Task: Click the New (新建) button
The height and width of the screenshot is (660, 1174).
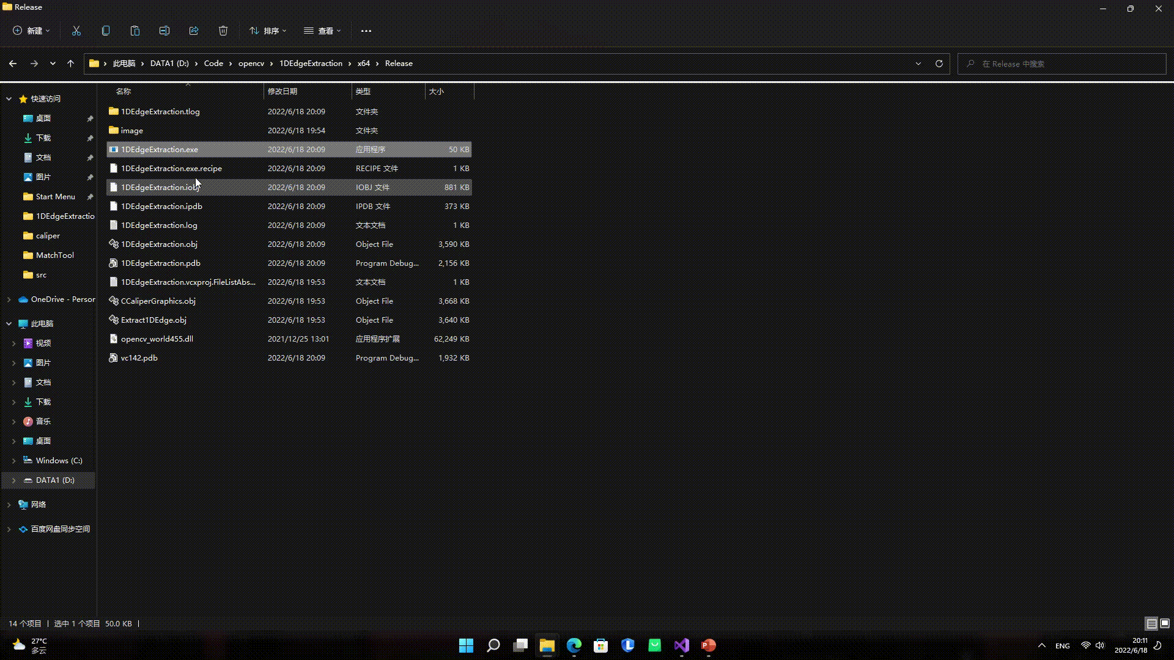Action: click(x=32, y=31)
